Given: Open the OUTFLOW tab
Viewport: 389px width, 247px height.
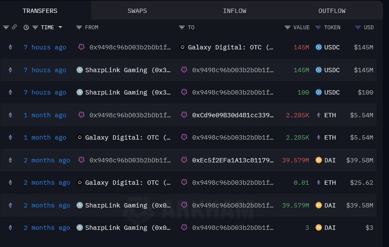Looking at the screenshot, I should point(332,11).
